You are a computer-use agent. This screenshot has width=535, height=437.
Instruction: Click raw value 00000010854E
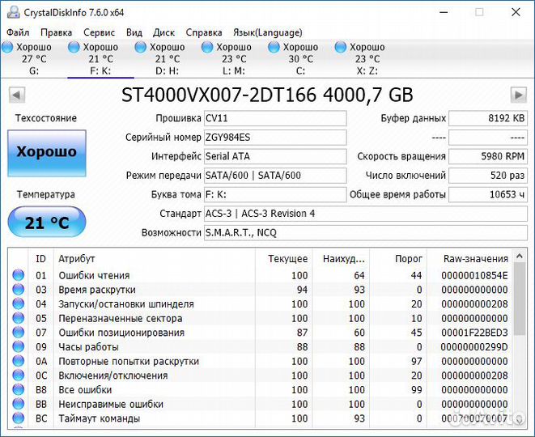point(474,275)
